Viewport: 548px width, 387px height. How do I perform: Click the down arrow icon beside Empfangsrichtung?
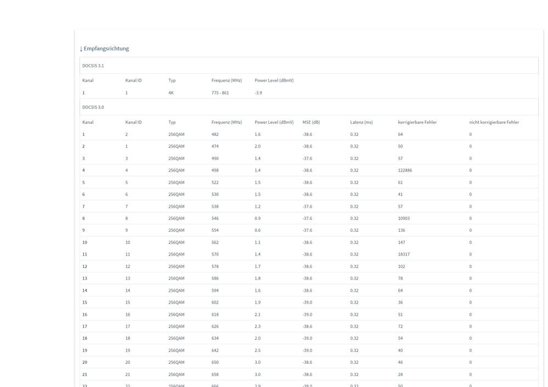click(x=81, y=49)
